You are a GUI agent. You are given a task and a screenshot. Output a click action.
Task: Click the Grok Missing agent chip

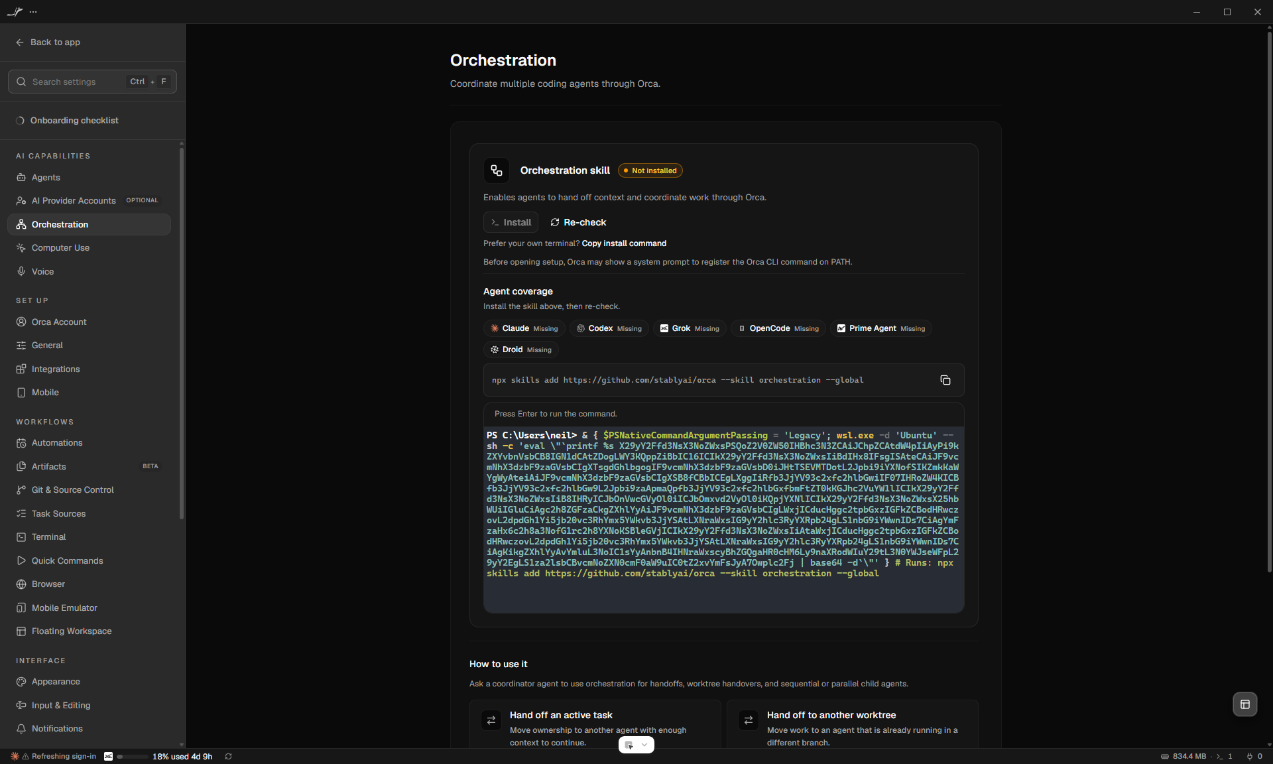[x=690, y=329]
